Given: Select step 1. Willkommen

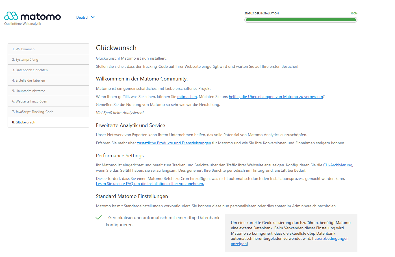Looking at the screenshot, I should pos(49,49).
